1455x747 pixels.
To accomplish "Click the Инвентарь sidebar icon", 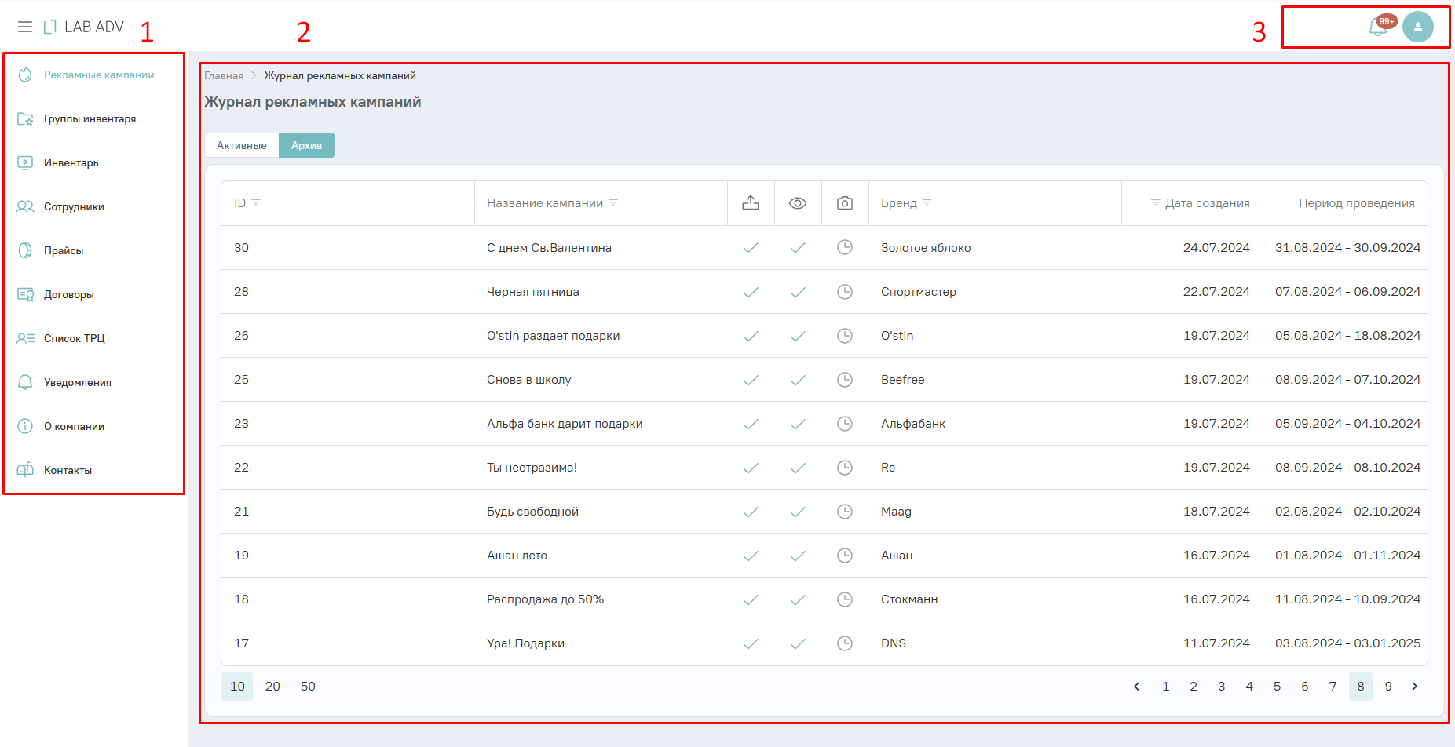I will [25, 163].
